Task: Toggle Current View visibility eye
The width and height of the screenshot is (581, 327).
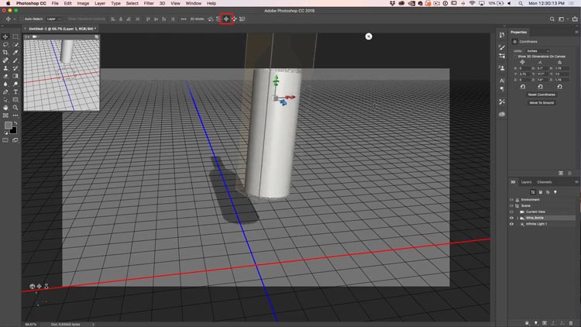Action: click(511, 212)
